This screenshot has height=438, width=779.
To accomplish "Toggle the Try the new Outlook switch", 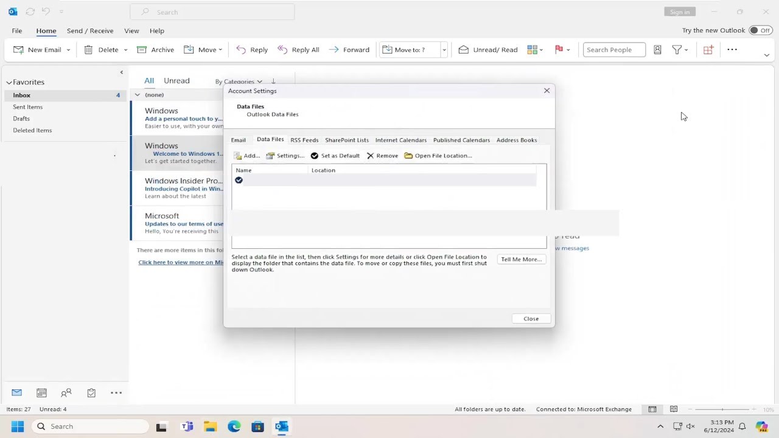I will 761,30.
